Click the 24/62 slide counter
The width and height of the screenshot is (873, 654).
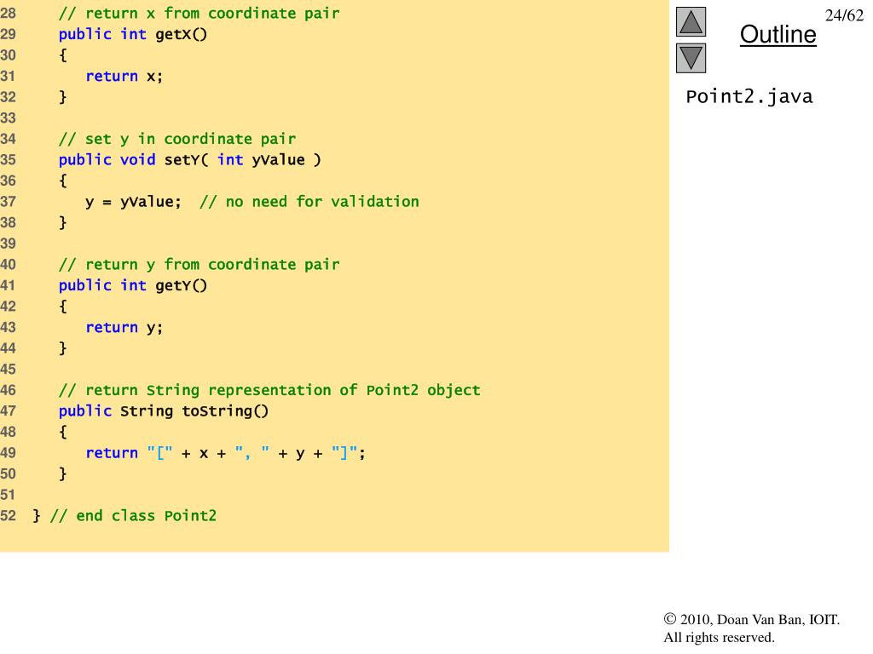click(x=844, y=15)
